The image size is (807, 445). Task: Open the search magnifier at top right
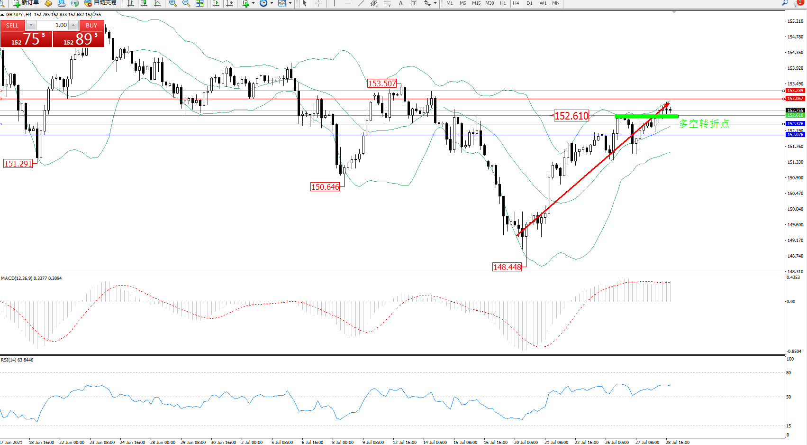pos(785,3)
